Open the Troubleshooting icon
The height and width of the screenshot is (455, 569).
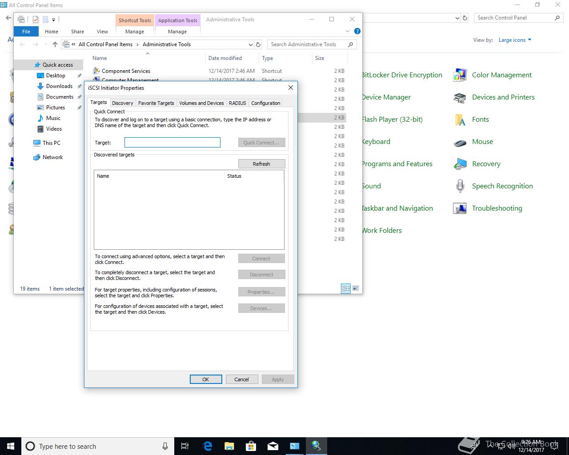460,208
